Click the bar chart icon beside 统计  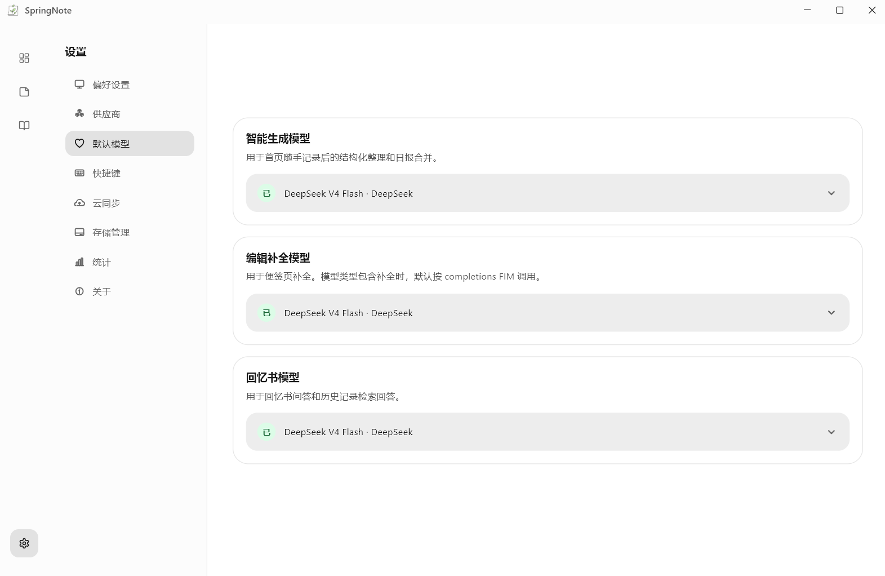79,262
